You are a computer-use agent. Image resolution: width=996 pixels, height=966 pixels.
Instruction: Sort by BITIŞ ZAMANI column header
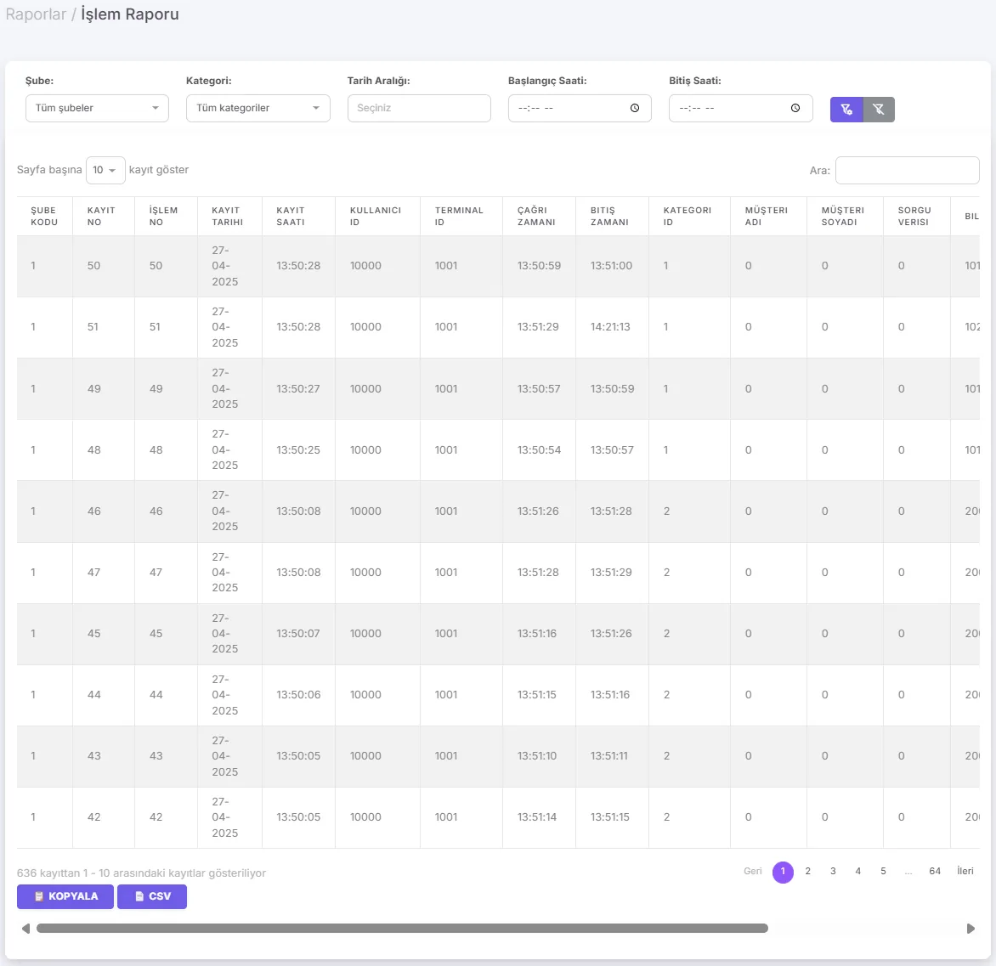pyautogui.click(x=612, y=216)
